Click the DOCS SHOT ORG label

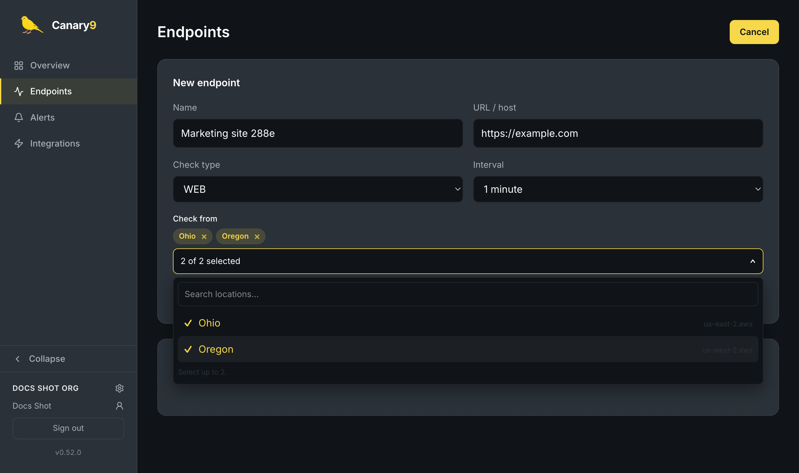point(46,388)
